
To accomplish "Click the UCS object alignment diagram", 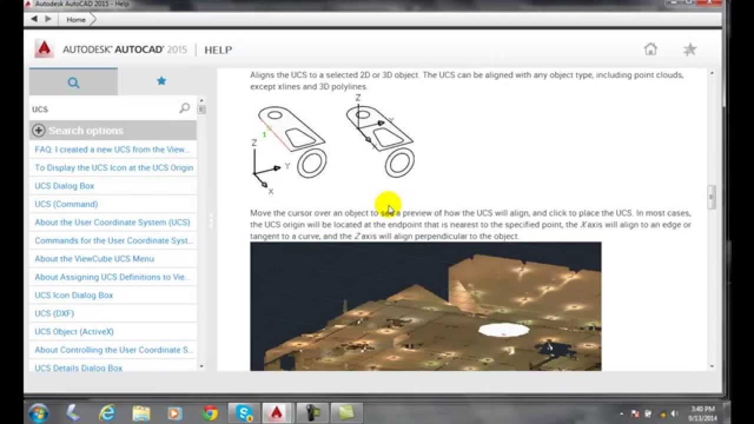I will 333,145.
